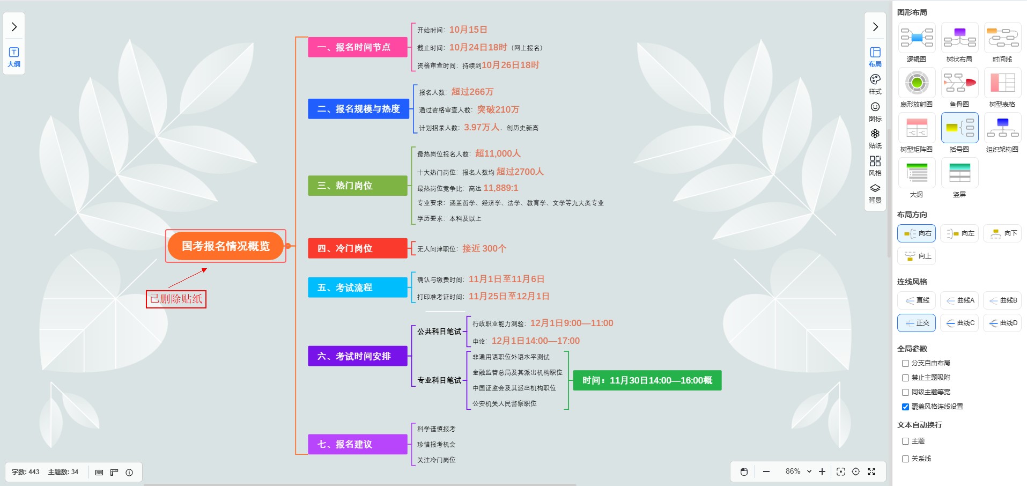Pick the timeline layout thumbnail

[1002, 38]
